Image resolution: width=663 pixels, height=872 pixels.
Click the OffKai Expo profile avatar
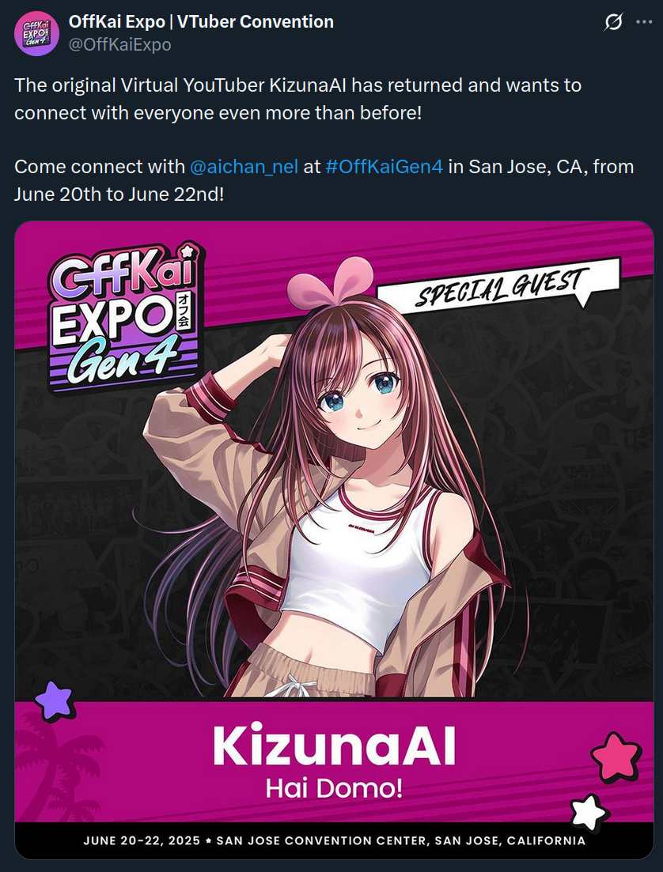pyautogui.click(x=36, y=33)
